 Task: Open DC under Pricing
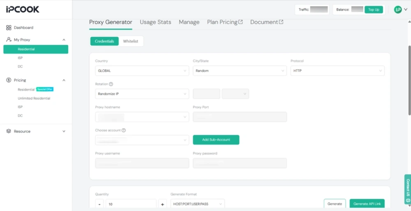20,116
